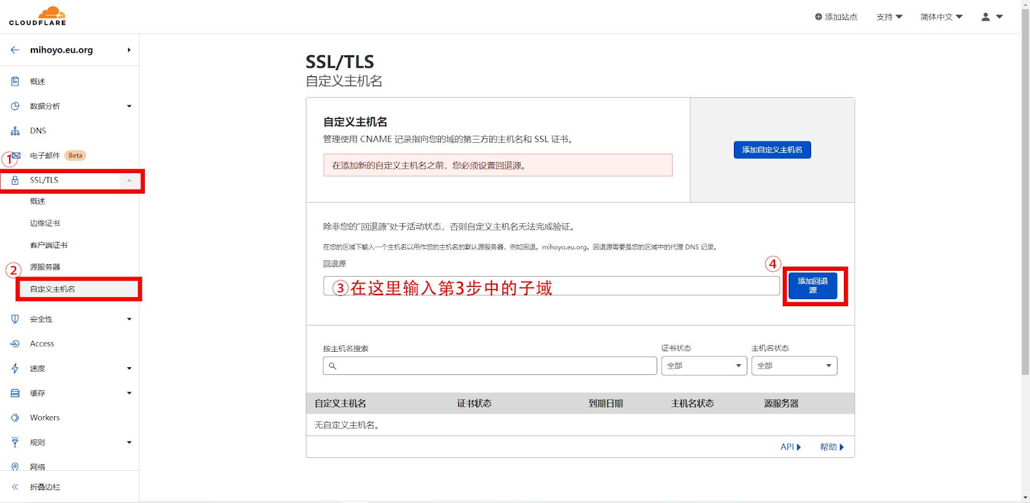This screenshot has height=503, width=1030.
Task: Open the 边缘证书 submenu item
Action: coord(45,223)
